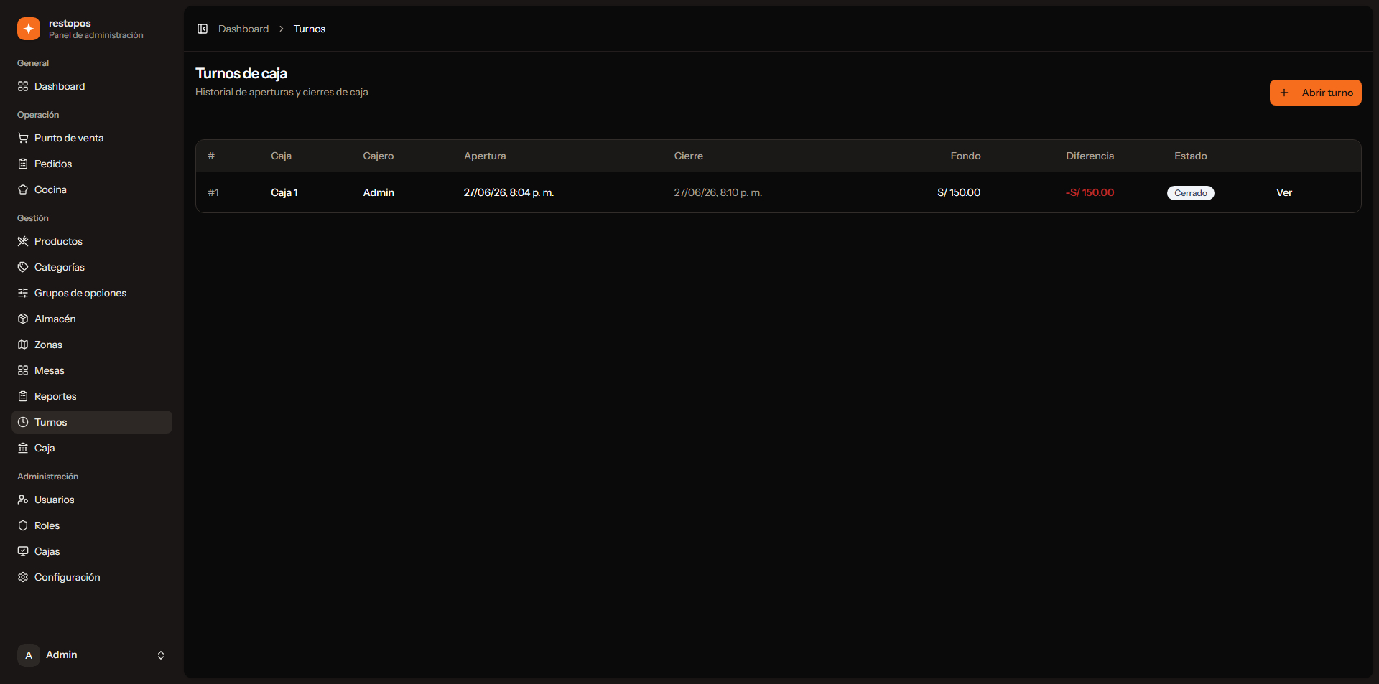This screenshot has width=1379, height=684.
Task: Click the Punto de venta cart icon
Action: point(23,138)
